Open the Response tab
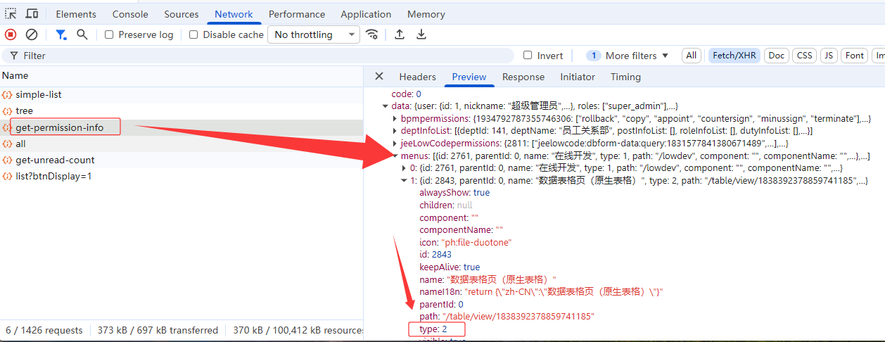The width and height of the screenshot is (885, 342). point(523,77)
